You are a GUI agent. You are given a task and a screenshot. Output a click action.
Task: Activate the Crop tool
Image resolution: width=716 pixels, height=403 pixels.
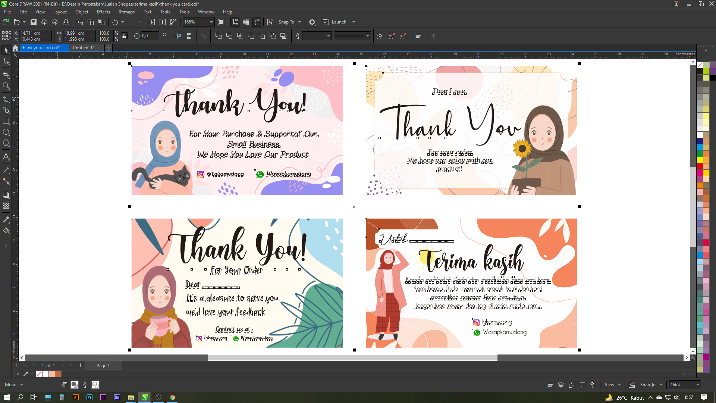click(6, 75)
